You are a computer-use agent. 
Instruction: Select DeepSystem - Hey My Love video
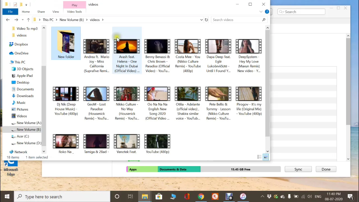click(249, 56)
